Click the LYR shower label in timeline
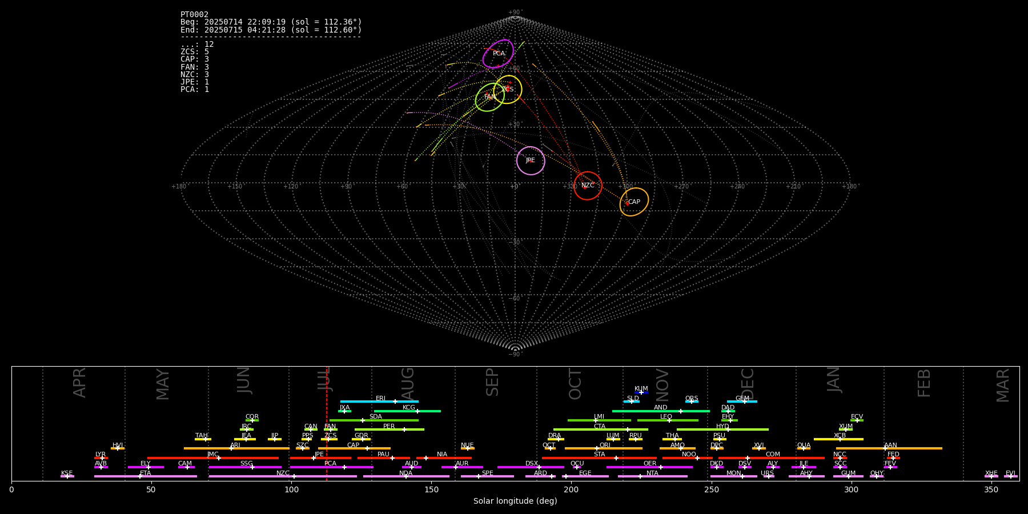The height and width of the screenshot is (514, 1028). click(x=101, y=455)
